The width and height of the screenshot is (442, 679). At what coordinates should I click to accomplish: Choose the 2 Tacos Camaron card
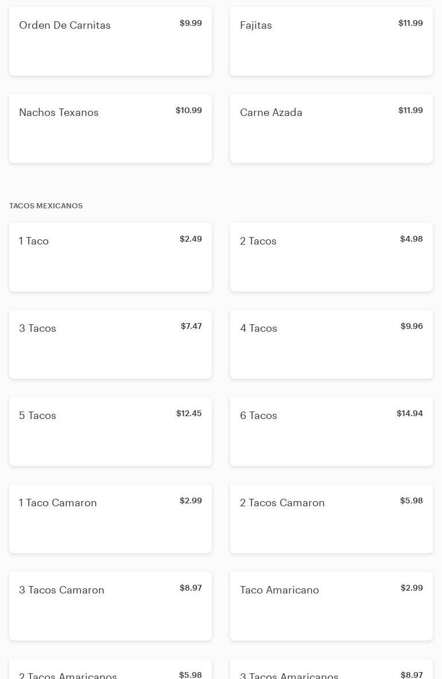[x=331, y=519]
